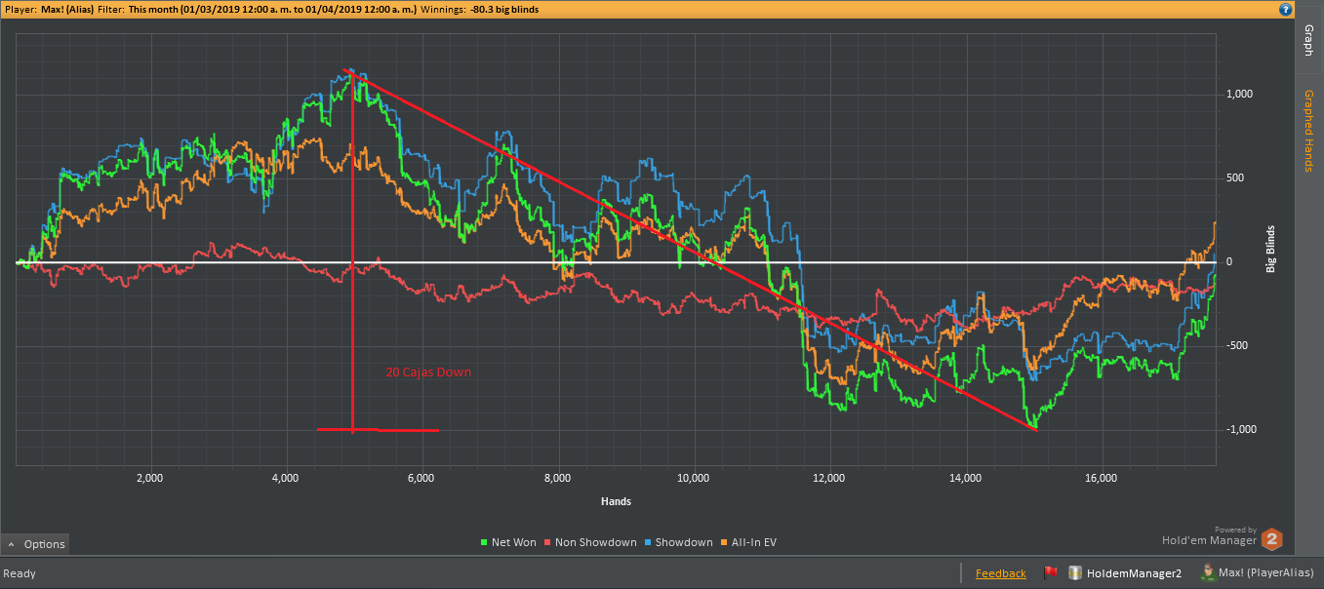Click the "Winnings: -80.3 big blinds" header text
This screenshot has width=1324, height=589.
click(479, 9)
